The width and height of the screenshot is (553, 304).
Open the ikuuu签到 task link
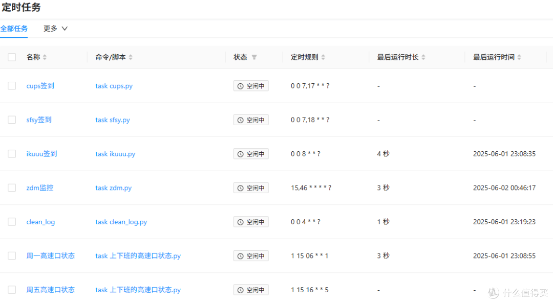tap(41, 154)
